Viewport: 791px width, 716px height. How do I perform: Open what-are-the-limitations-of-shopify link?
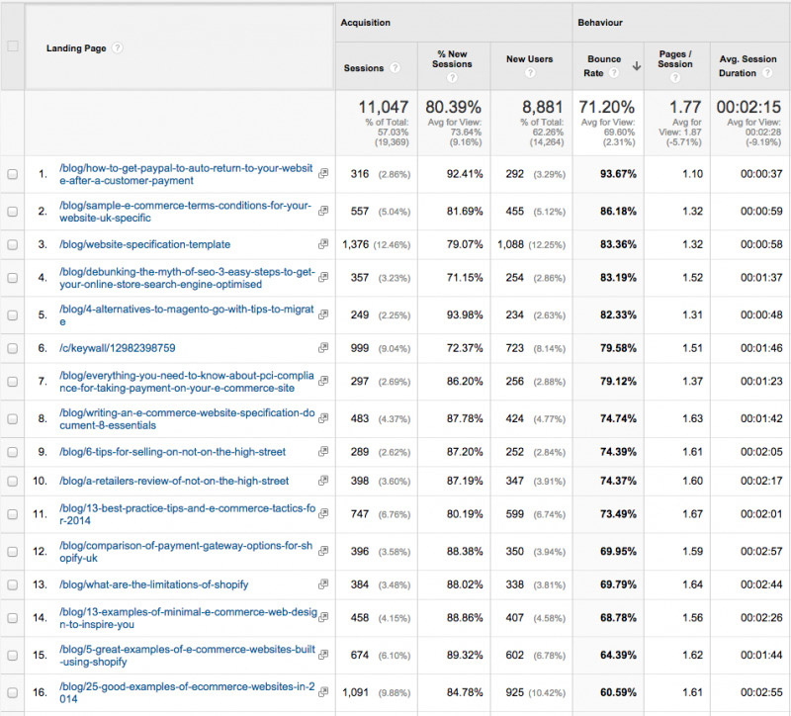point(154,584)
